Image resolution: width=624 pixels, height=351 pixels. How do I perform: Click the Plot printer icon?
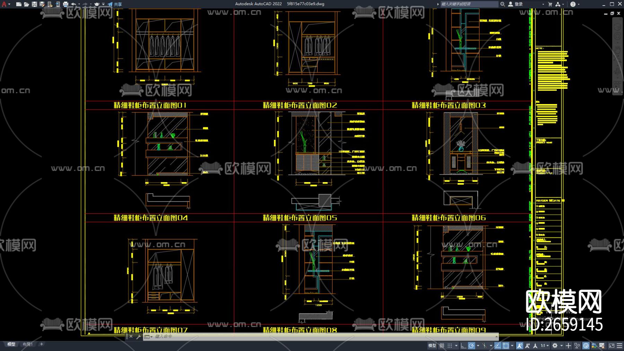[66, 4]
